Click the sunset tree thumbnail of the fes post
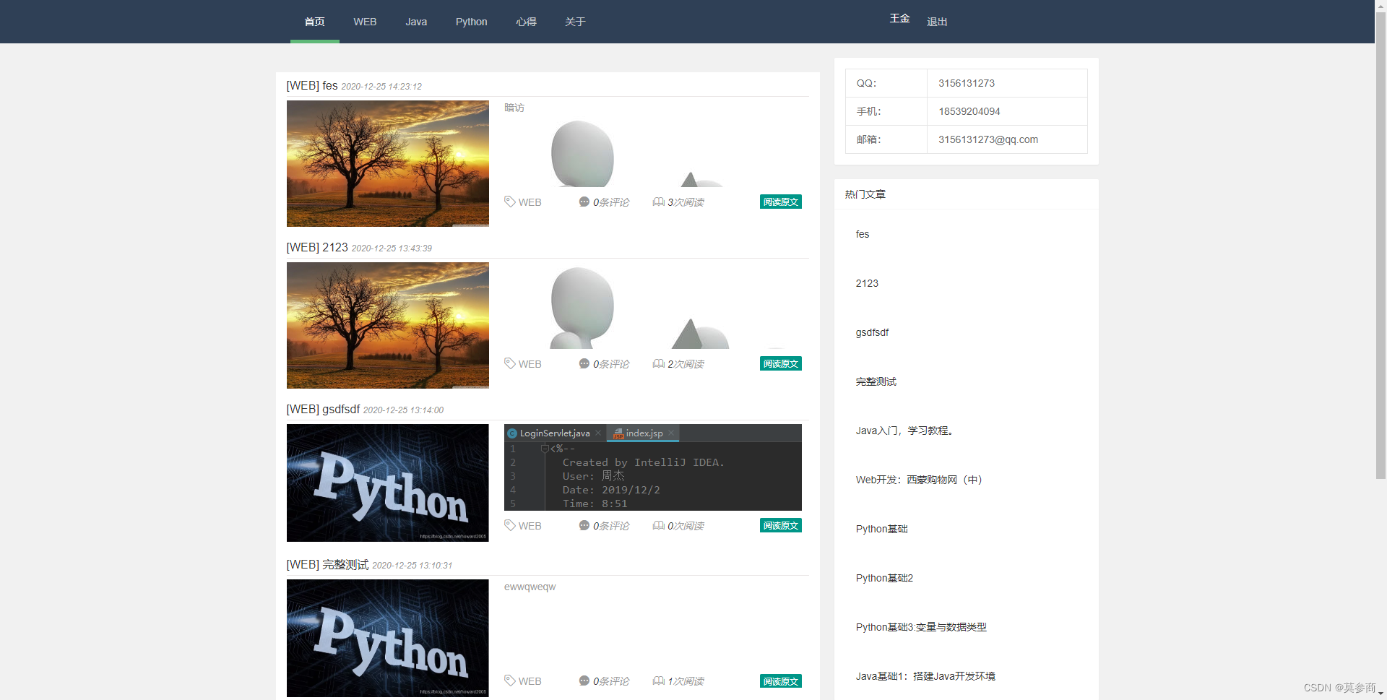The width and height of the screenshot is (1387, 700). pos(388,163)
